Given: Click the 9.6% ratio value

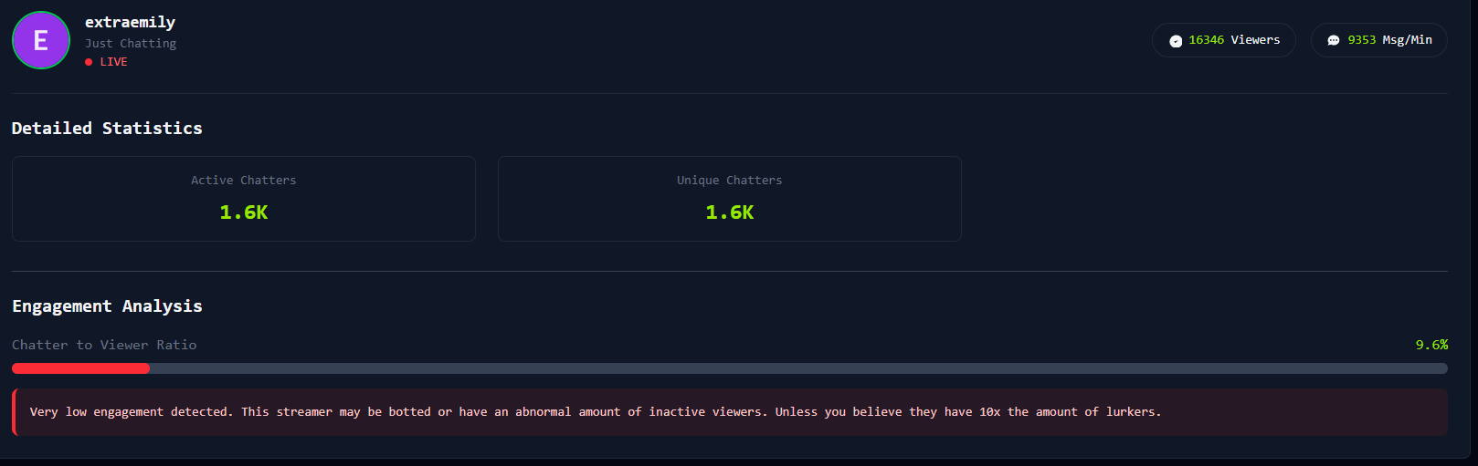Looking at the screenshot, I should tap(1431, 345).
